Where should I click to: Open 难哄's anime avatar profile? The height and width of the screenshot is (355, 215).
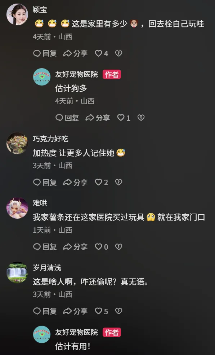pyautogui.click(x=17, y=208)
